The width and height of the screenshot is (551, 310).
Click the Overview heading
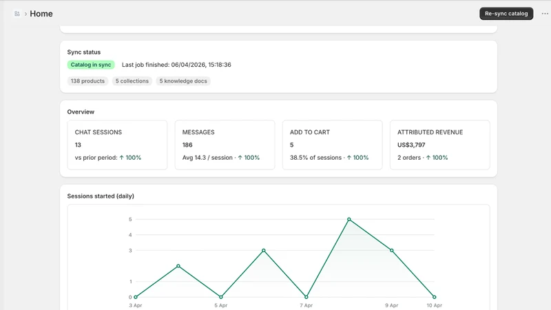[81, 112]
